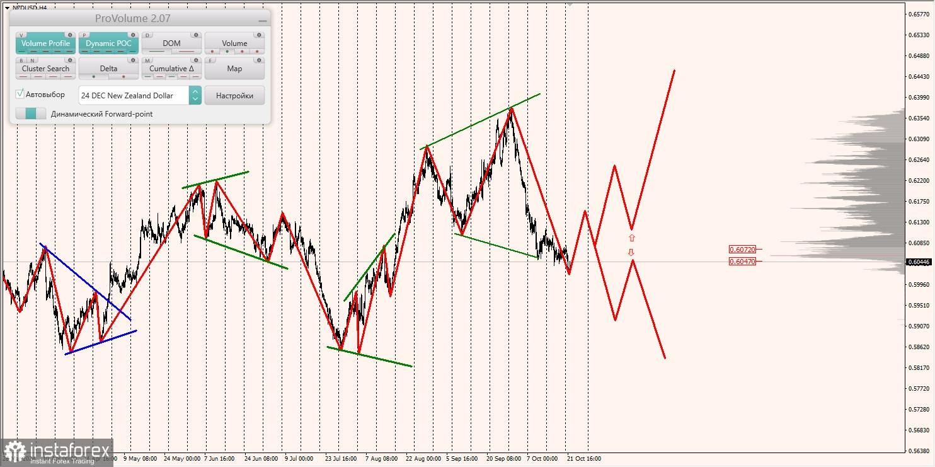
Task: Enable the DOM indicator
Action: tap(171, 43)
